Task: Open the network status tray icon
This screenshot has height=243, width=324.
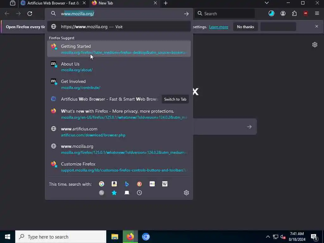Action: (276, 237)
